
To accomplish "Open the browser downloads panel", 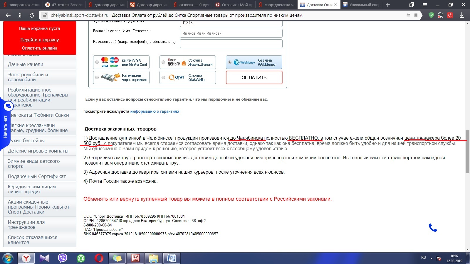I will 462,15.
